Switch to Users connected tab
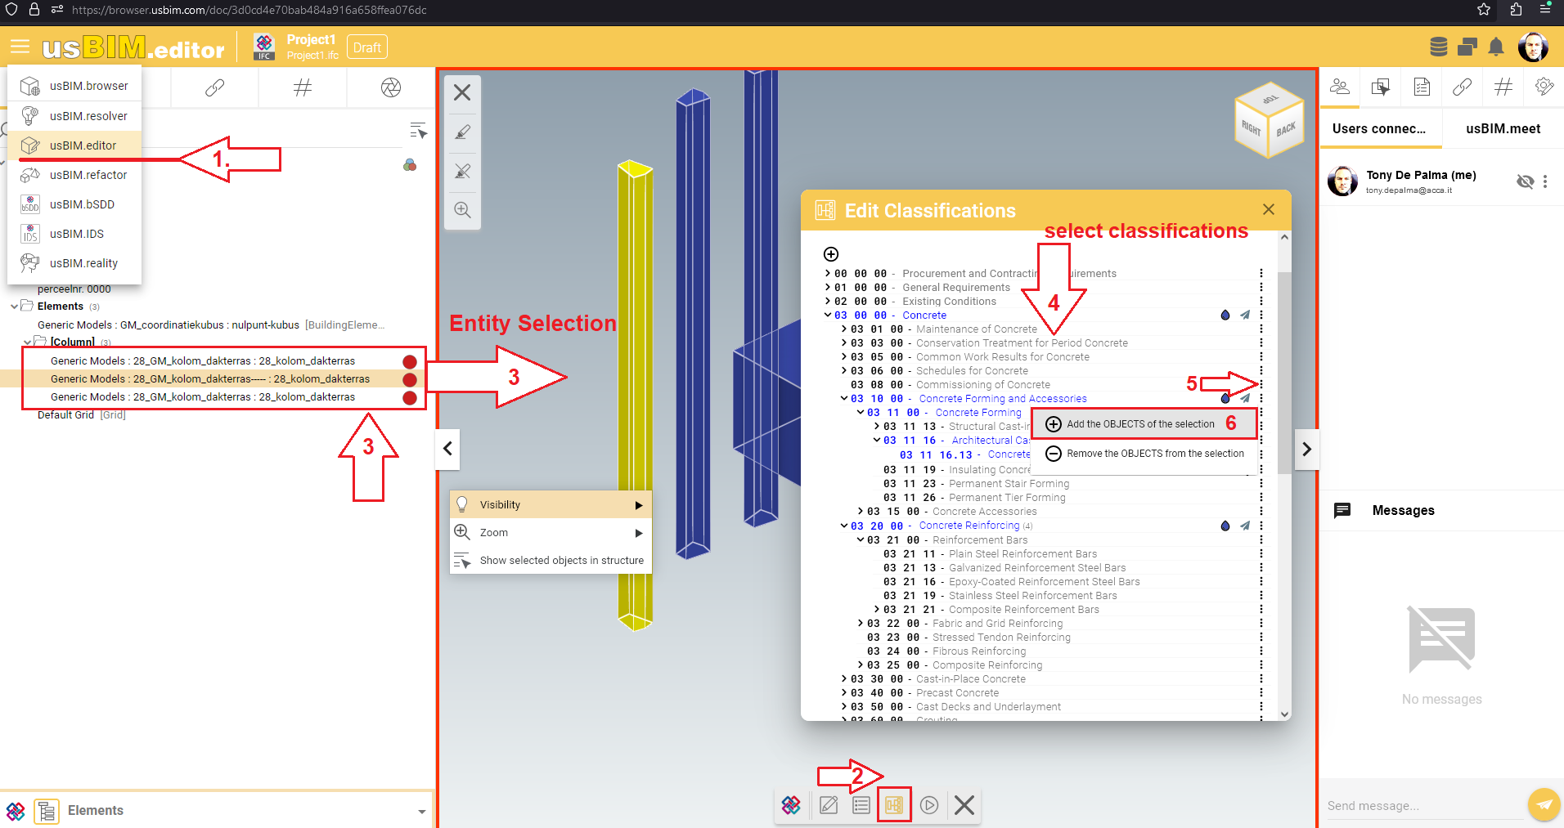Image resolution: width=1564 pixels, height=828 pixels. [1379, 128]
